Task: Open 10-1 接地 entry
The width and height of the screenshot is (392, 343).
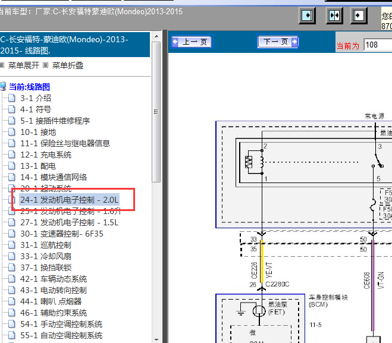Action: click(x=38, y=132)
